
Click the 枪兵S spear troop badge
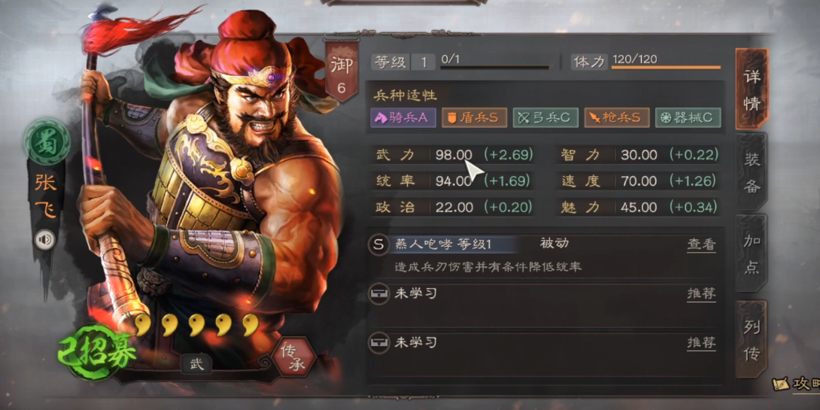tap(617, 117)
